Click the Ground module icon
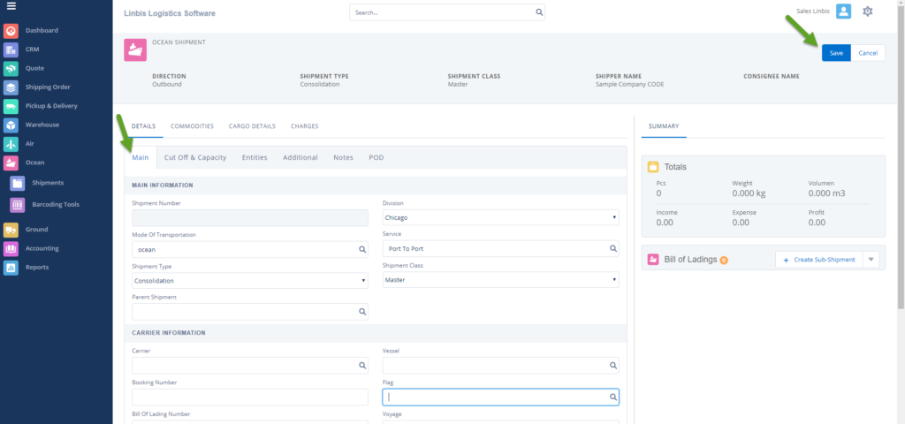This screenshot has width=905, height=424. click(11, 230)
